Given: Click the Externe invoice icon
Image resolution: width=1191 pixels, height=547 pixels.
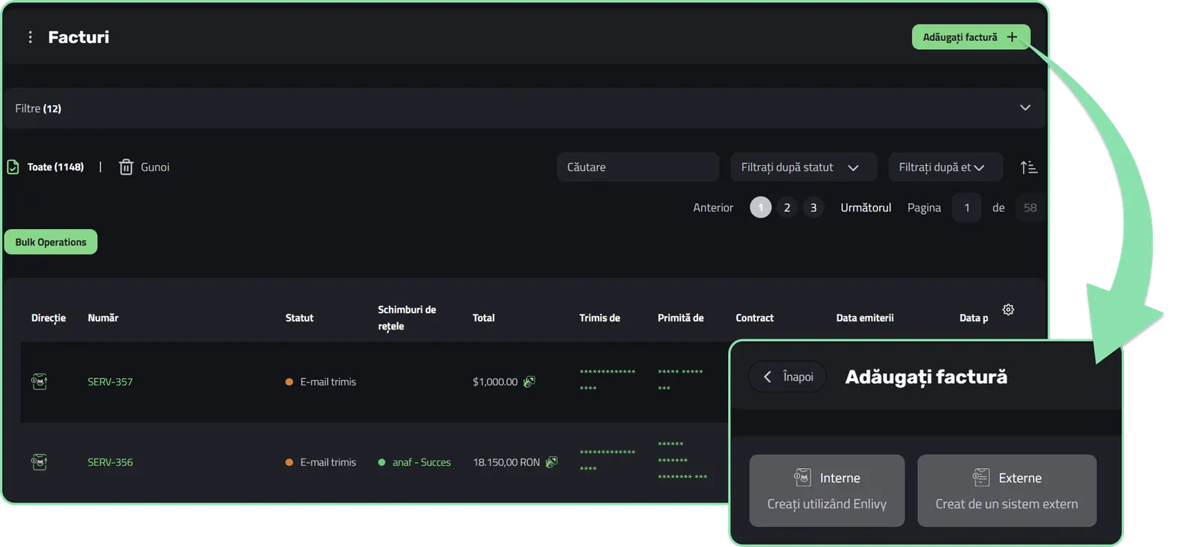Looking at the screenshot, I should pos(981,477).
